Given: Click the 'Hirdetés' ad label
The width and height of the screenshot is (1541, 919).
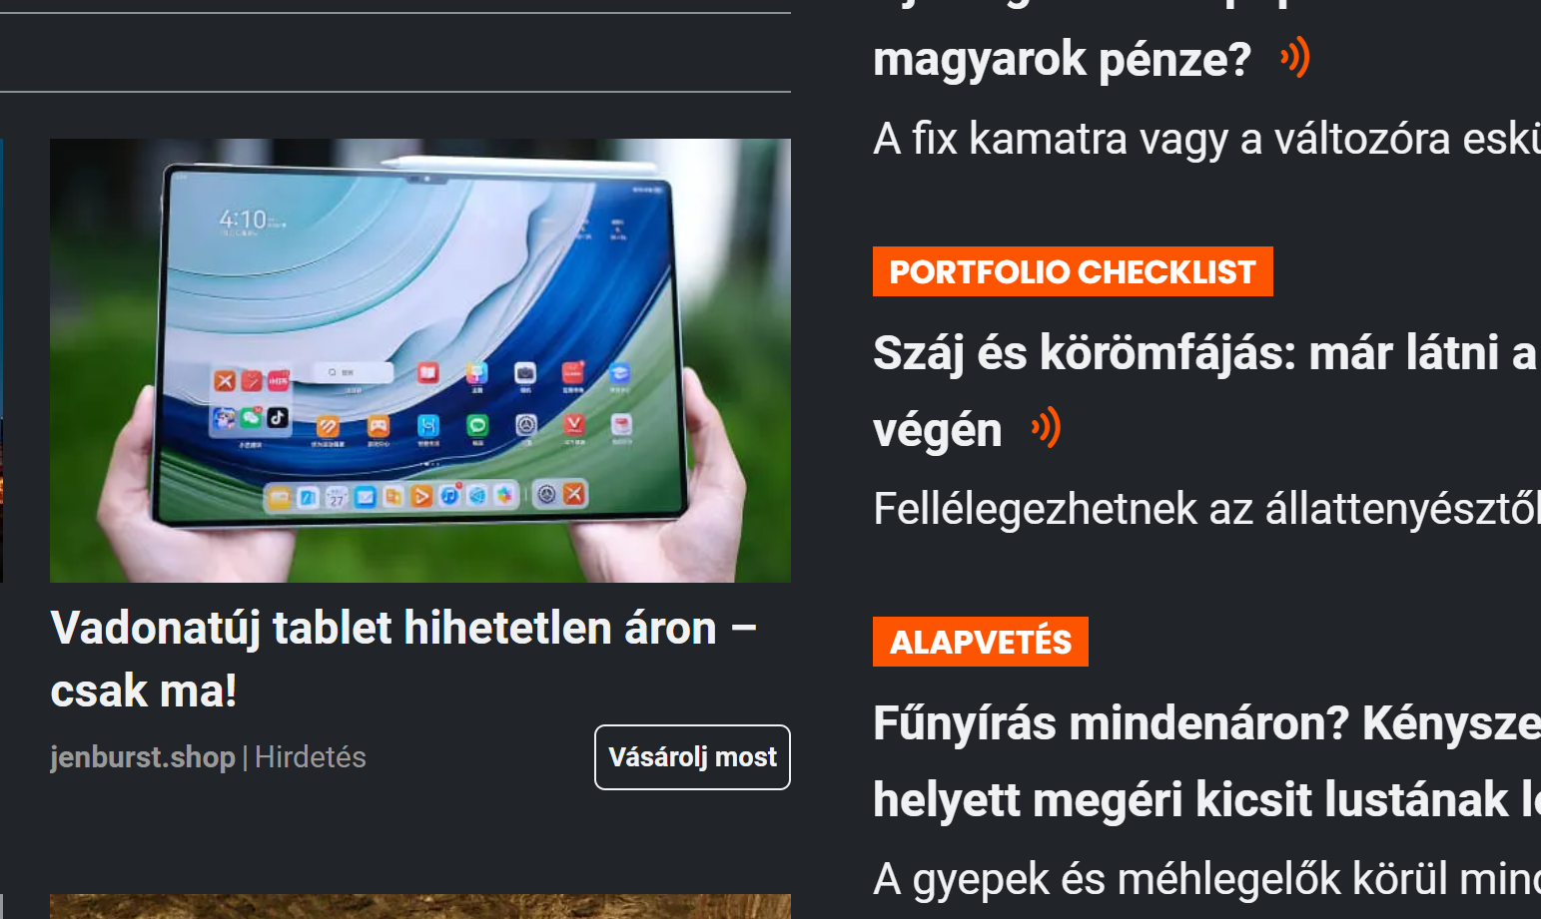Looking at the screenshot, I should tap(311, 757).
